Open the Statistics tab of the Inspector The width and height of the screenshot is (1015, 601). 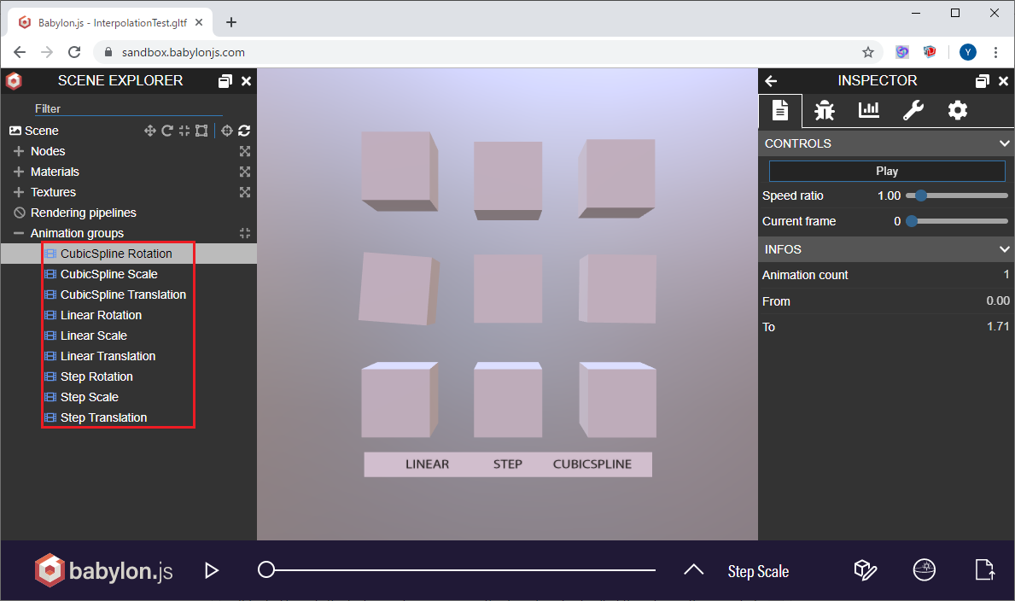point(869,110)
